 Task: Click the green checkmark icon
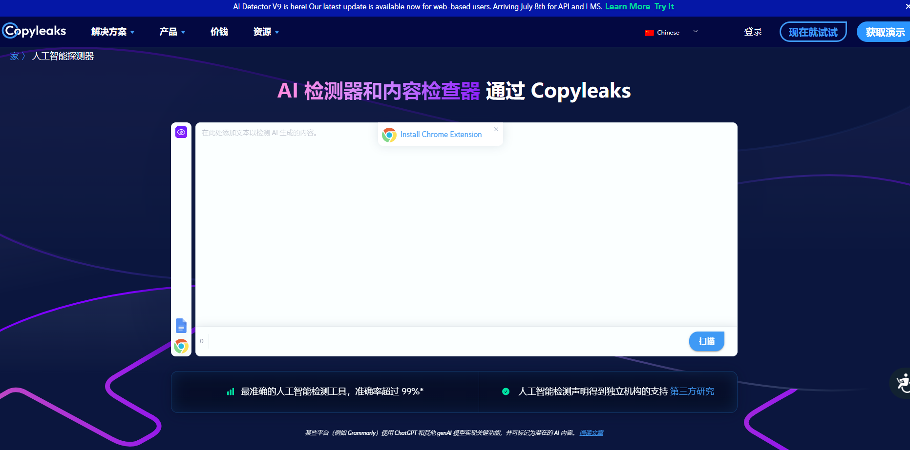[x=506, y=391]
